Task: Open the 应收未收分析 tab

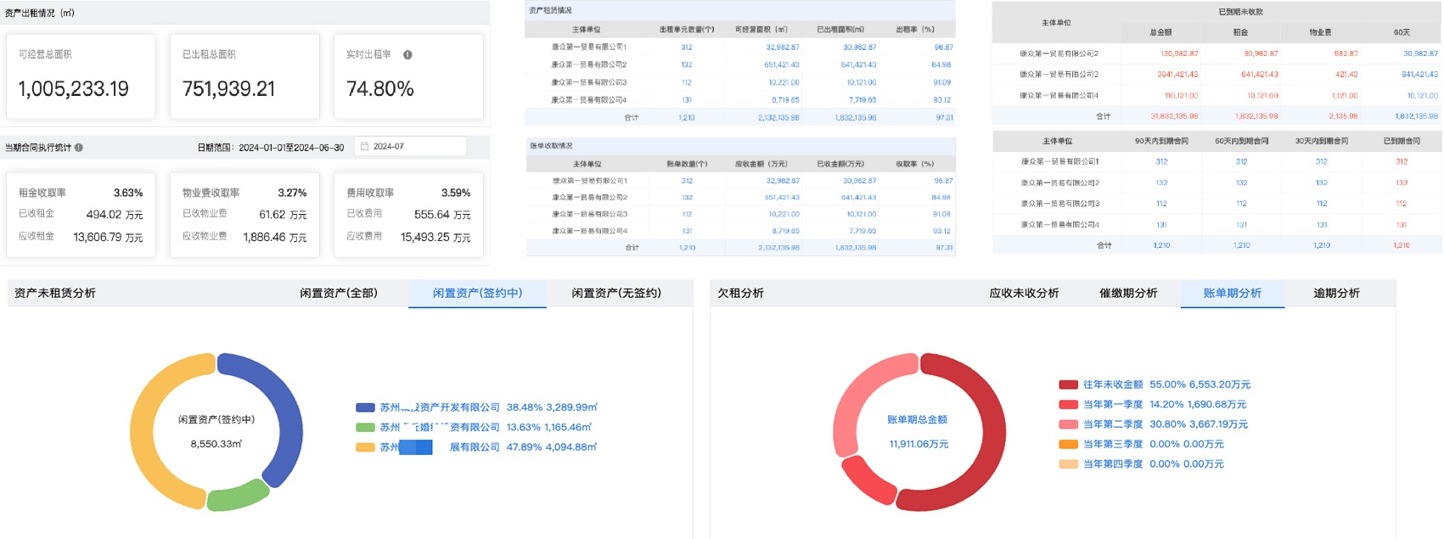Action: pos(1024,293)
